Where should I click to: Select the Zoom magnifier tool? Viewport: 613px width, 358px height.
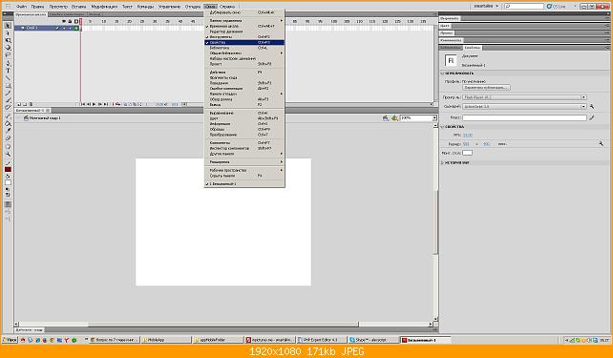pyautogui.click(x=8, y=155)
